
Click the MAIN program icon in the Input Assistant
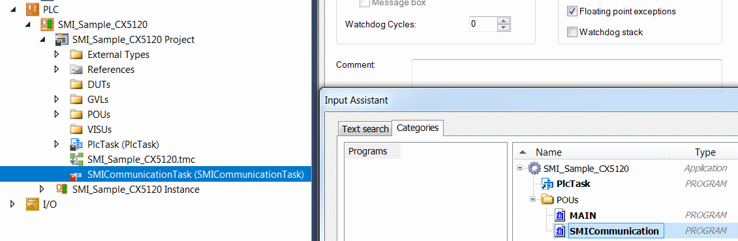point(560,216)
